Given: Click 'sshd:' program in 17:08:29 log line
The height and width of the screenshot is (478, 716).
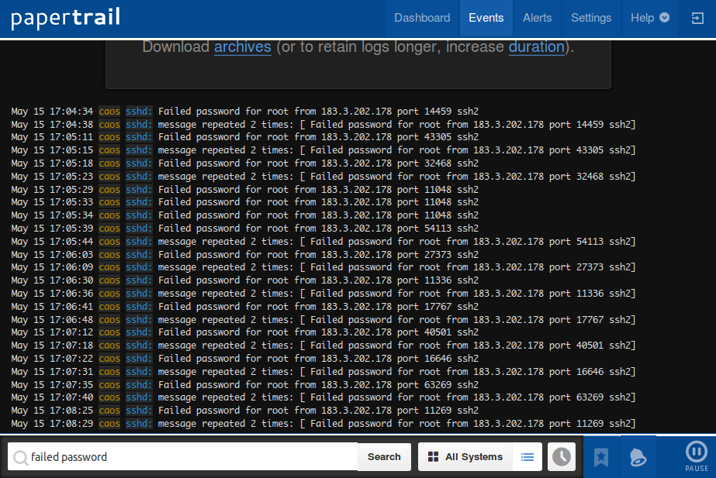Looking at the screenshot, I should (x=140, y=424).
